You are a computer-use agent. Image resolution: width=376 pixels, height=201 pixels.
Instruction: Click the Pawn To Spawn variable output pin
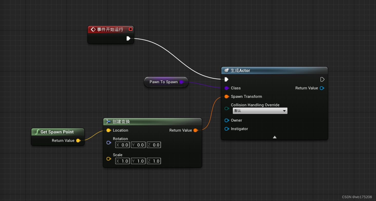182,82
